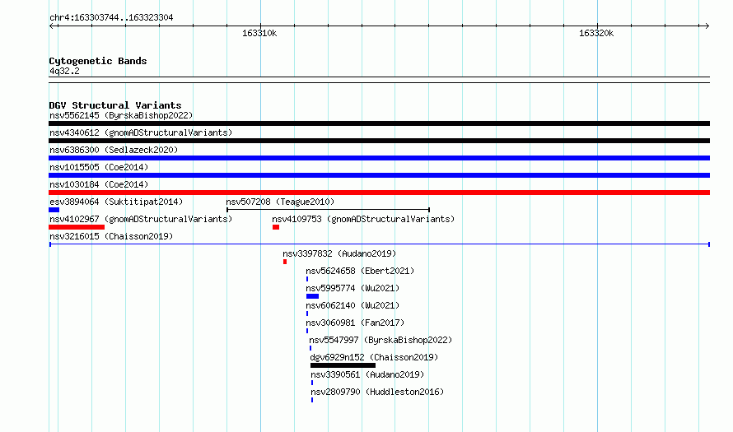Click the black bar under dgv6929n152
The image size is (733, 432).
(343, 365)
